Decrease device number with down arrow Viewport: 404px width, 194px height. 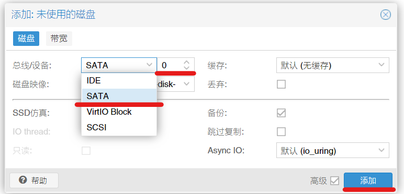point(186,68)
